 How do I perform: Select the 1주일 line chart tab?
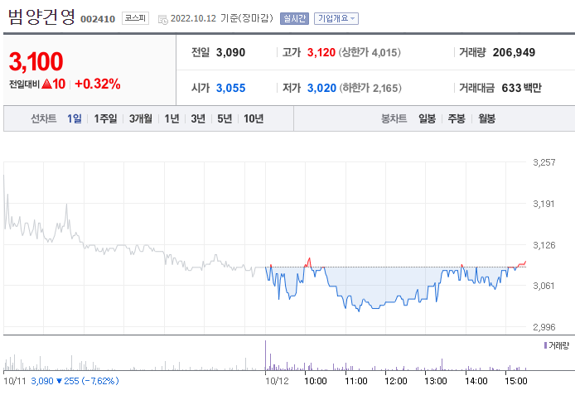tap(105, 118)
